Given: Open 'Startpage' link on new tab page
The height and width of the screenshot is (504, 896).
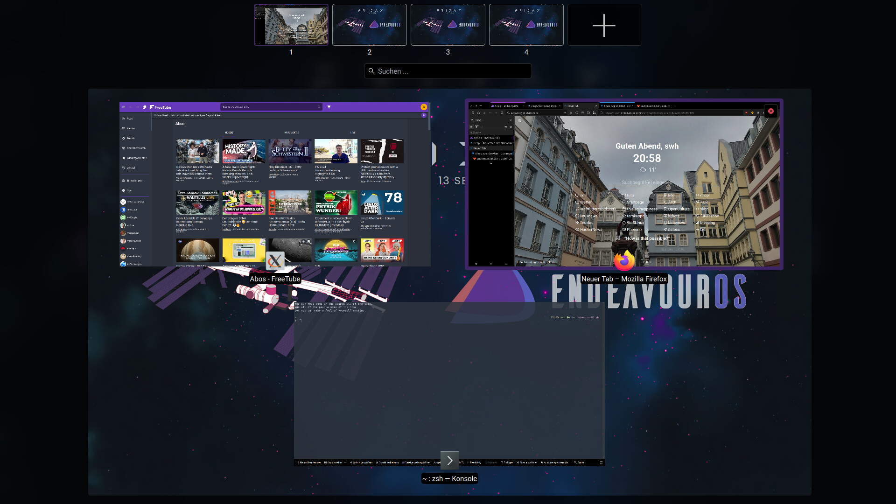Looking at the screenshot, I should [633, 203].
